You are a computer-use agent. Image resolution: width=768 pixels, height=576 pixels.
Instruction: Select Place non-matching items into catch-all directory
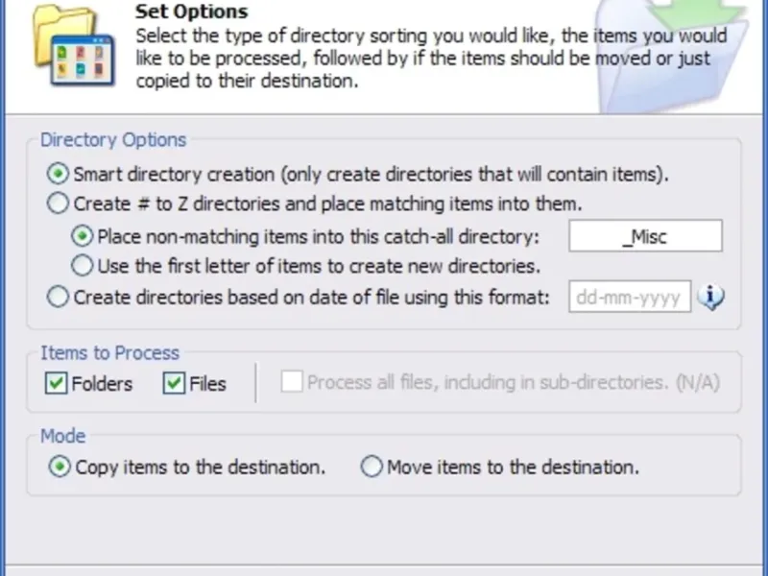click(x=84, y=236)
